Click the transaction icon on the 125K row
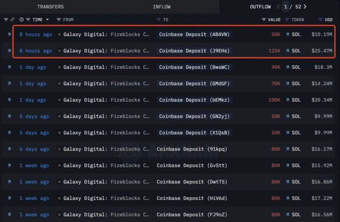Screen dimensions: 340x222 [x=9, y=51]
